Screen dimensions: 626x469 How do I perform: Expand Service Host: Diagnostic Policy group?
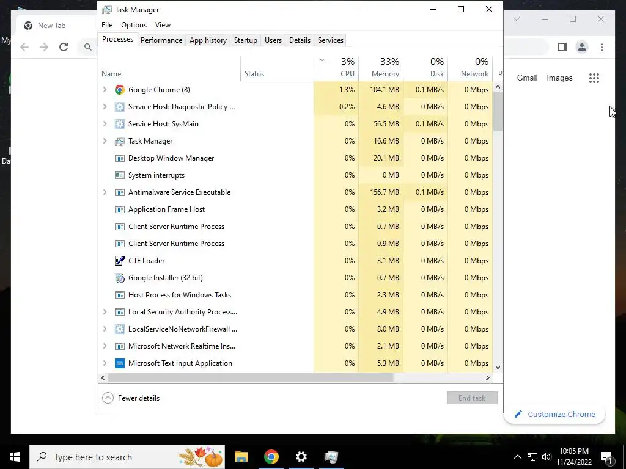coord(105,107)
